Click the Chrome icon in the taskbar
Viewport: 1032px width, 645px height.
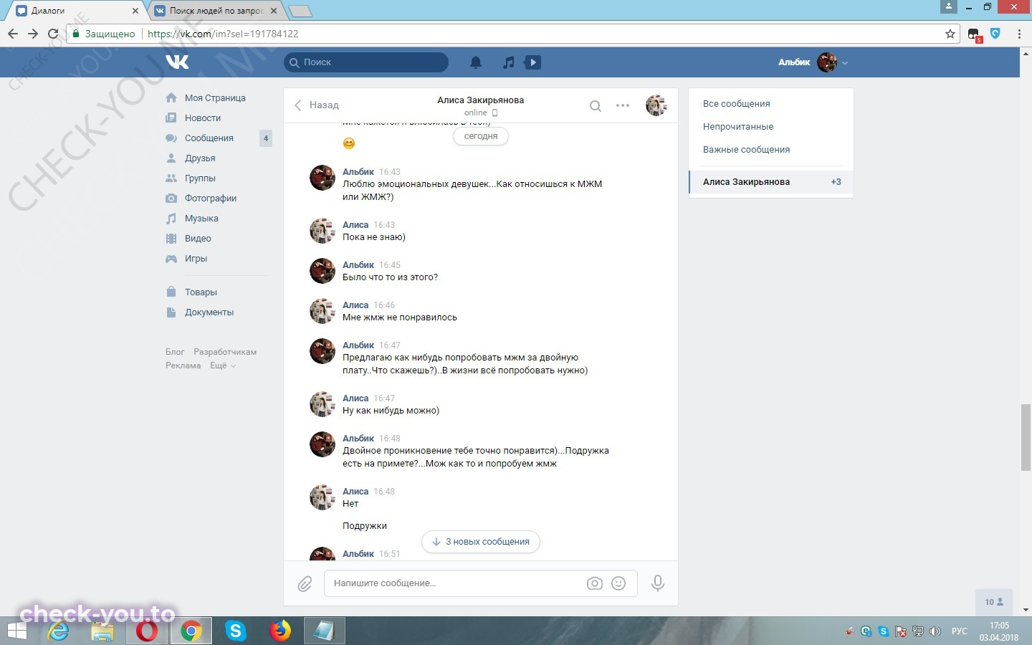click(x=191, y=631)
